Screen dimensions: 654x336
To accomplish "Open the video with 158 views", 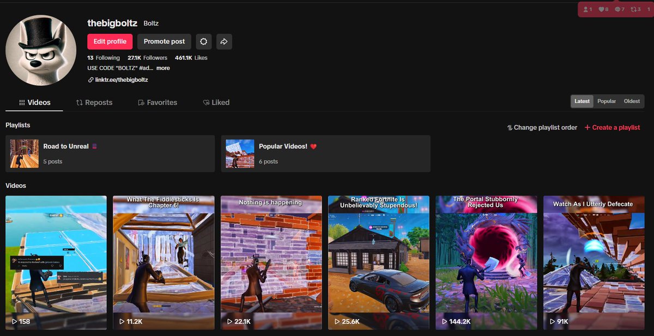I will point(56,263).
